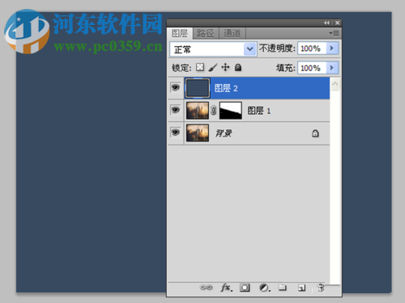Create new fill or adjustment layer
The height and width of the screenshot is (303, 405).
click(264, 288)
